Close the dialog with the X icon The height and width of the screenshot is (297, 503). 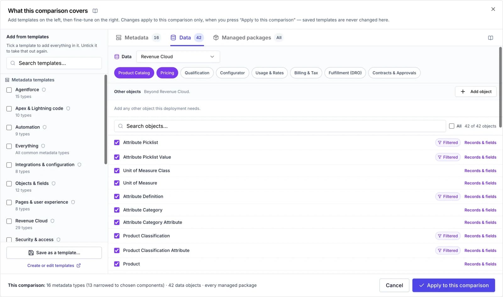pyautogui.click(x=493, y=9)
